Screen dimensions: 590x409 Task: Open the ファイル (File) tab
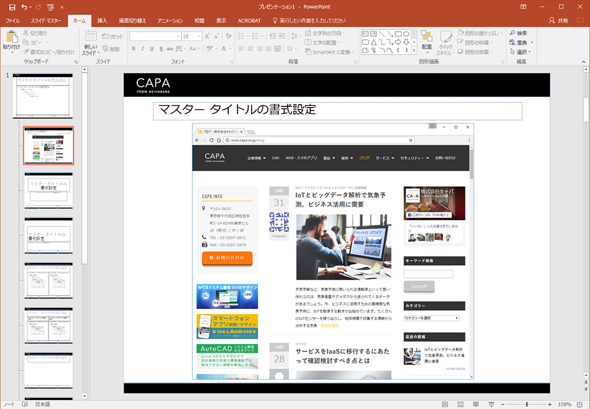point(13,21)
